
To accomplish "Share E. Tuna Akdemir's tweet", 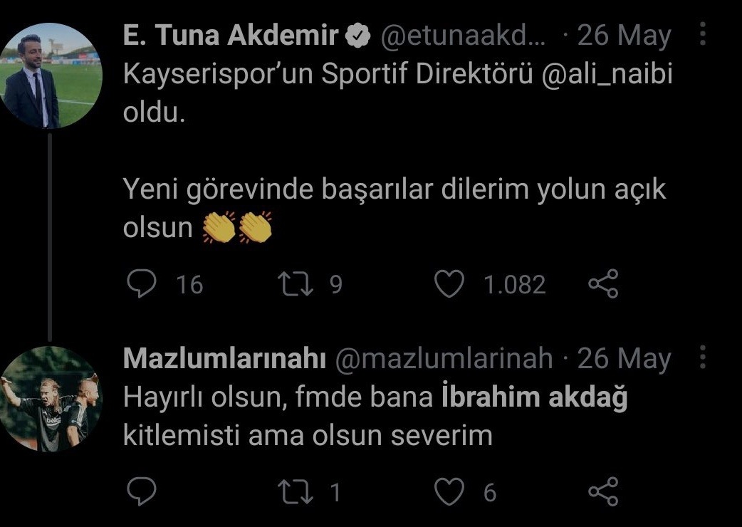I will click(602, 284).
